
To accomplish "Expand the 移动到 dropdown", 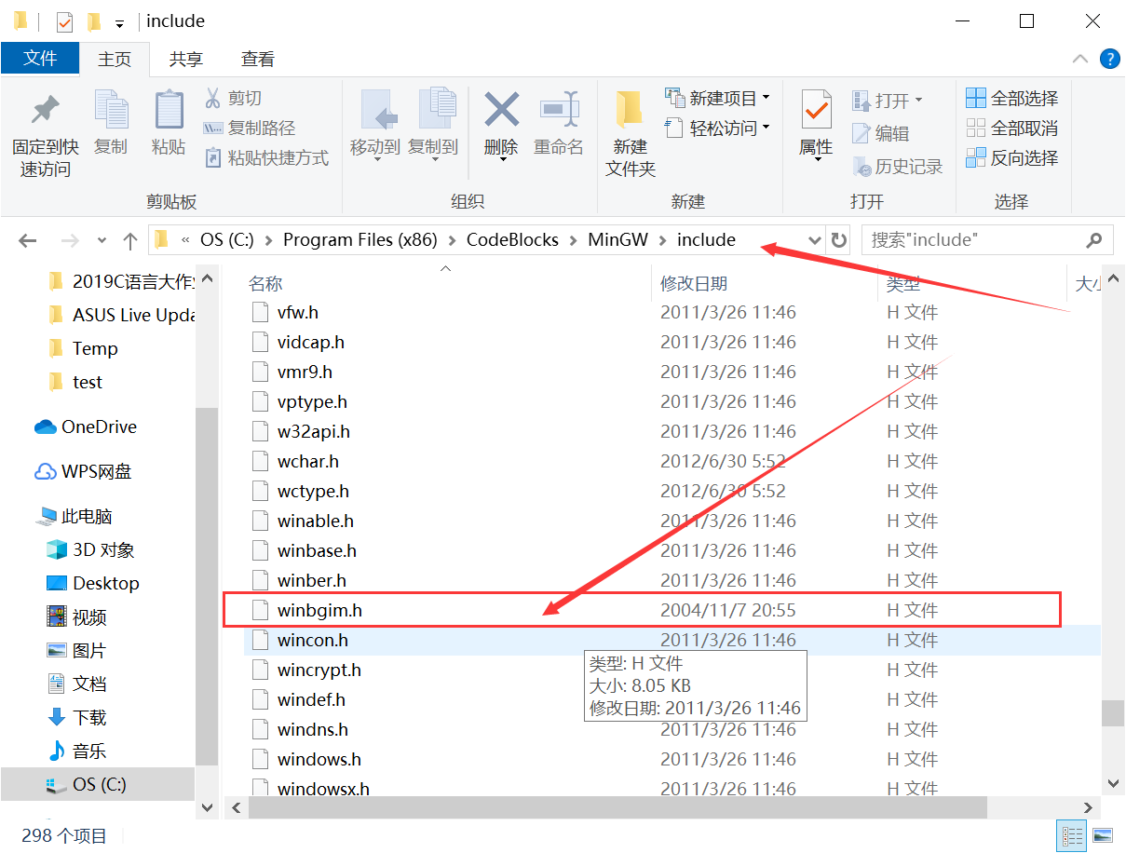I will [x=376, y=158].
